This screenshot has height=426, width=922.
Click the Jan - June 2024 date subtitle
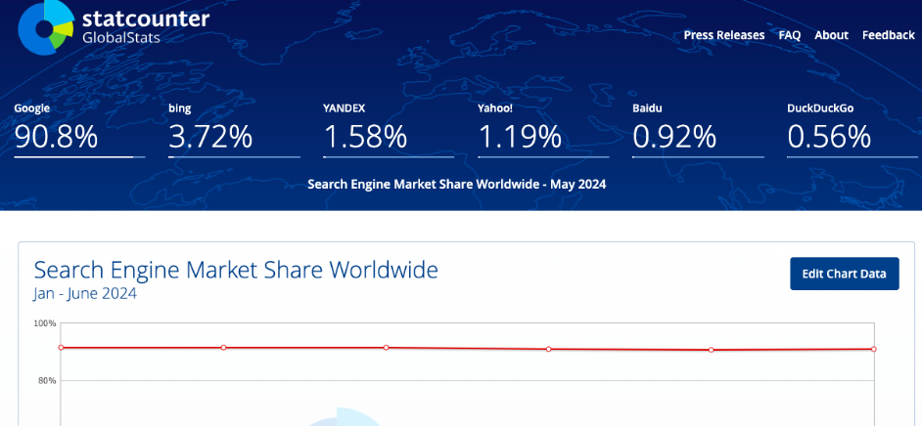(85, 293)
